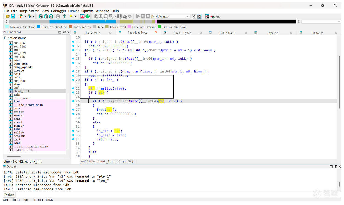This screenshot has height=205, width=344.
Task: Toggle breakpoint dot on line 32
Action: coord(73,131)
